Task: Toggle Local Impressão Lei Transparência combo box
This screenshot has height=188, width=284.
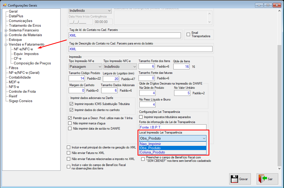Action: click(173, 139)
